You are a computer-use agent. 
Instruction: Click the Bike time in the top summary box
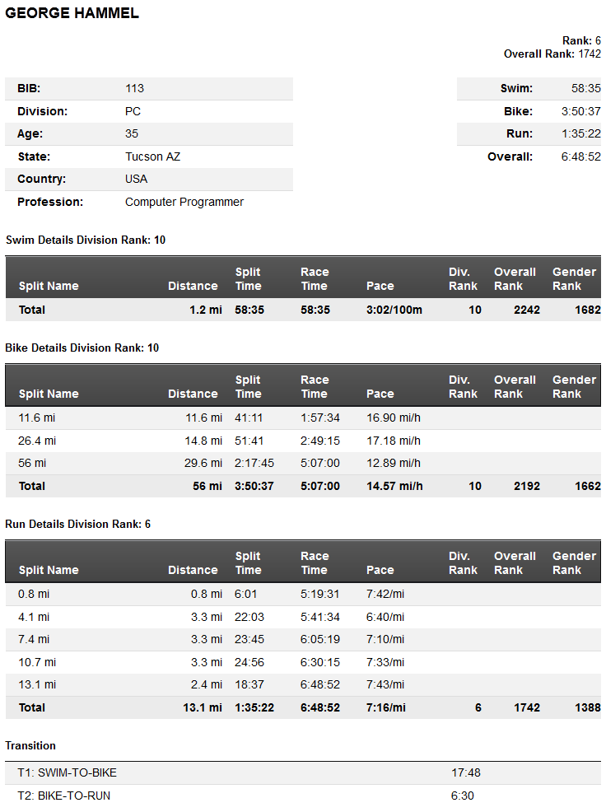[x=580, y=111]
